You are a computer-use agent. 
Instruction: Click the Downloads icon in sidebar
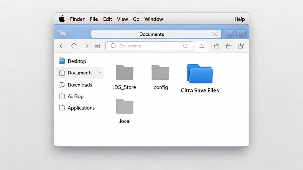[x=62, y=85]
